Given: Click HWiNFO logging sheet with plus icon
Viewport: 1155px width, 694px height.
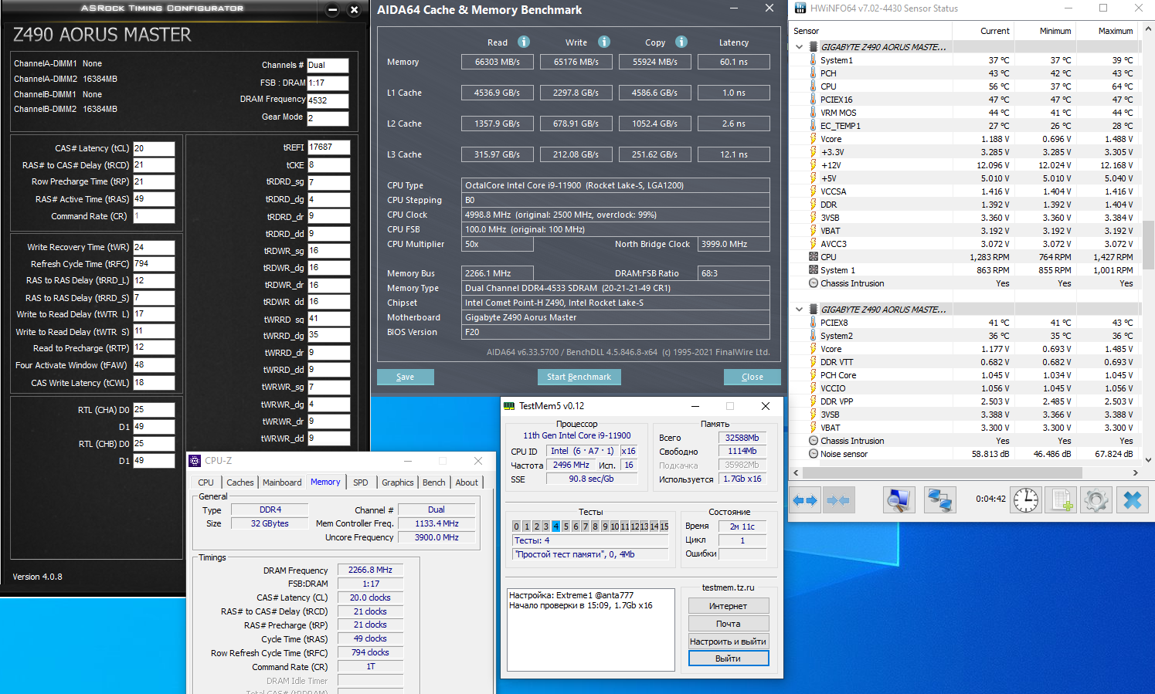Looking at the screenshot, I should click(1061, 500).
